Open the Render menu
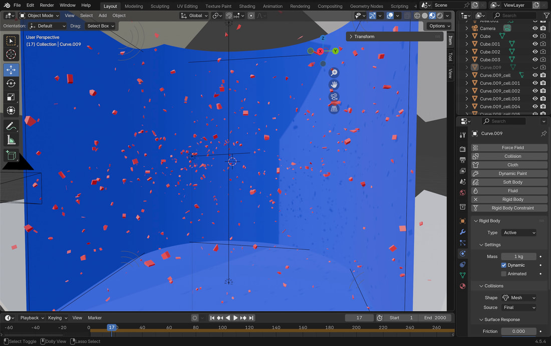Screen dimensions: 551x346 [x=47, y=5]
